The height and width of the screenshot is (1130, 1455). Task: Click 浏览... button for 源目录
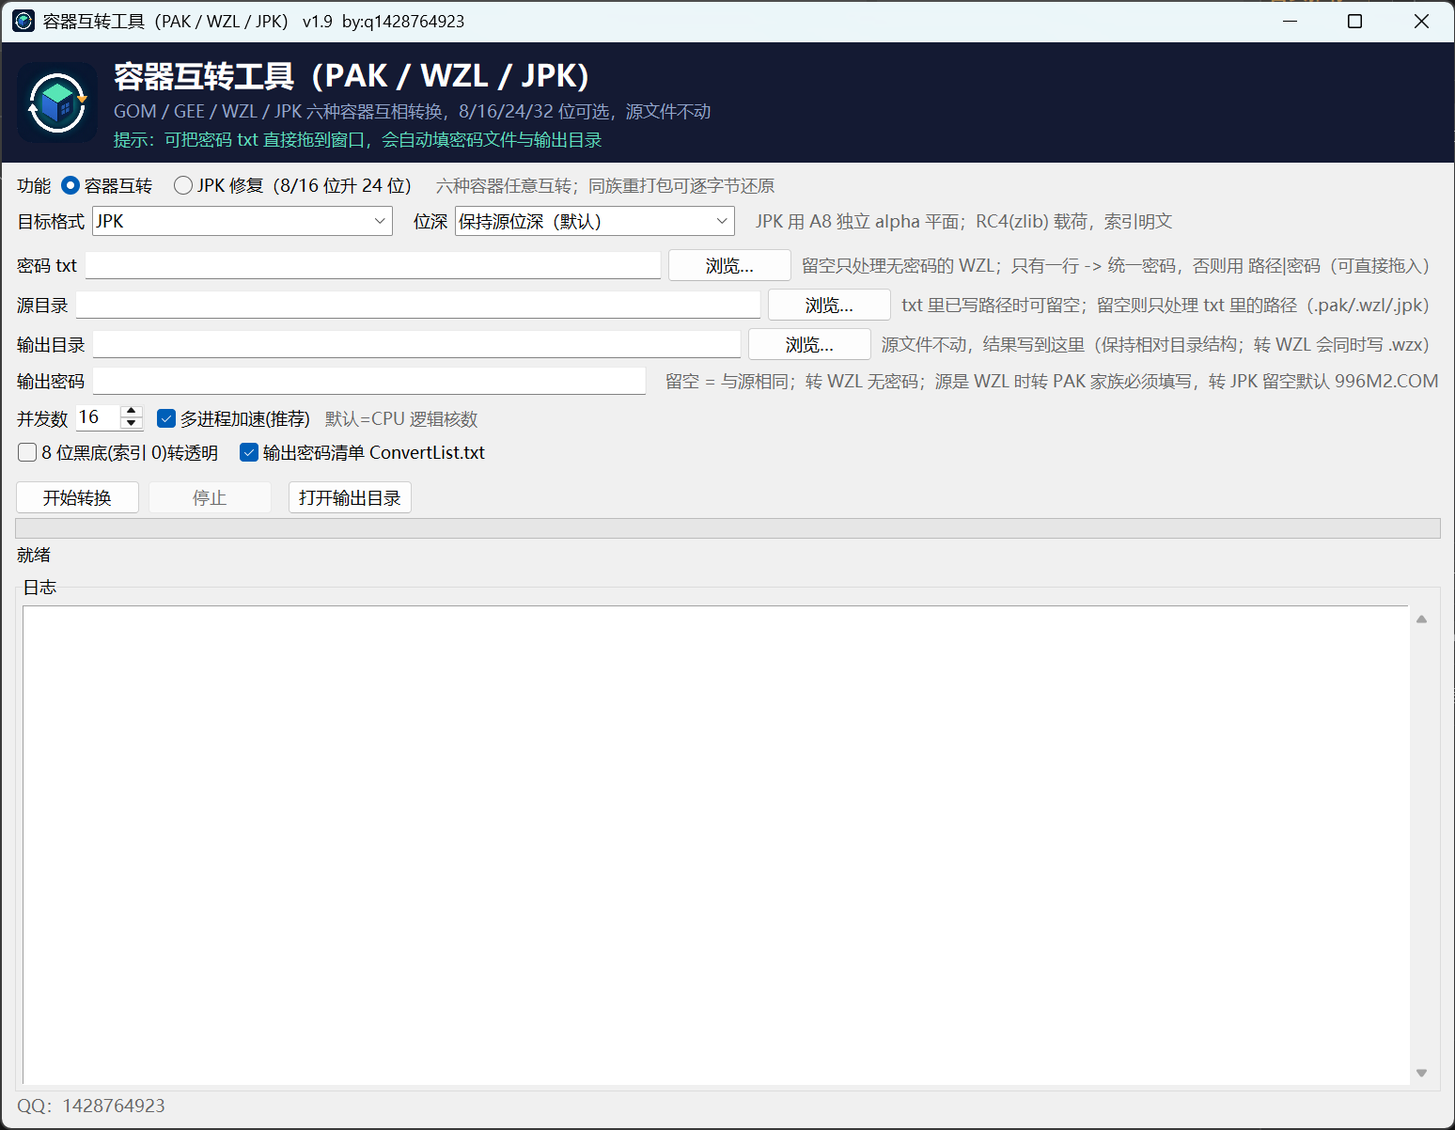(829, 306)
